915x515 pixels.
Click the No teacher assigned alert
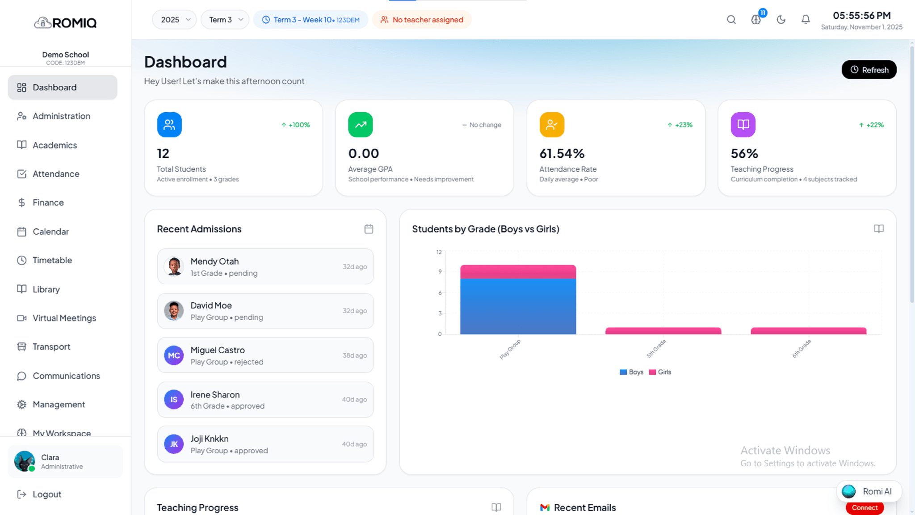[x=422, y=19]
